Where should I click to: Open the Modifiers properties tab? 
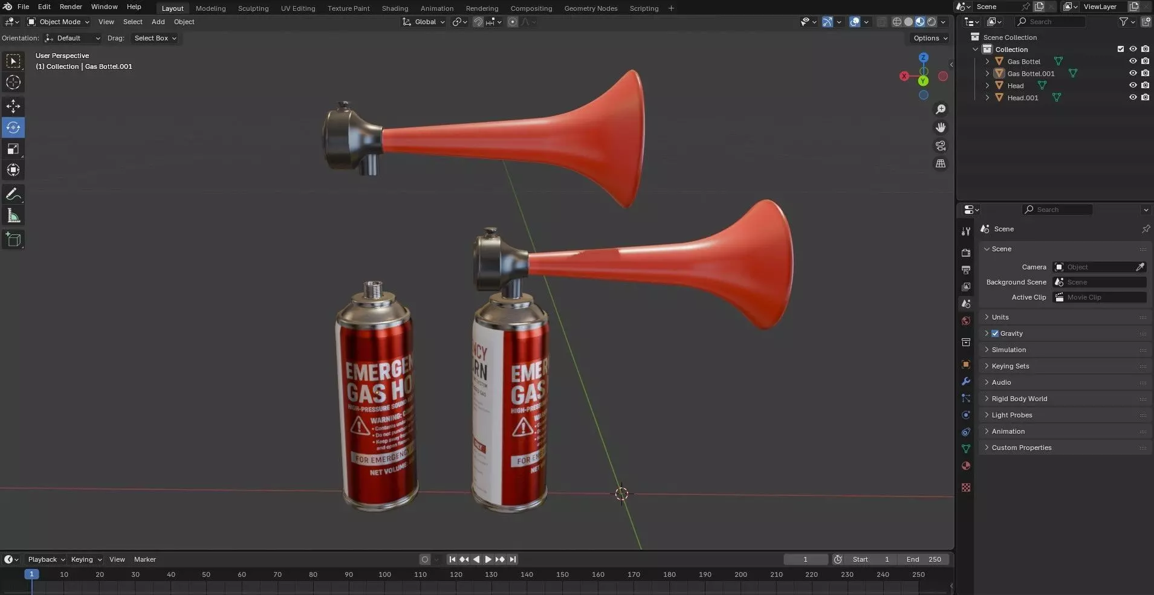click(x=966, y=381)
